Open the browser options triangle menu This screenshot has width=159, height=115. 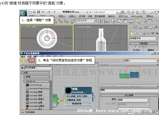click(x=22, y=68)
